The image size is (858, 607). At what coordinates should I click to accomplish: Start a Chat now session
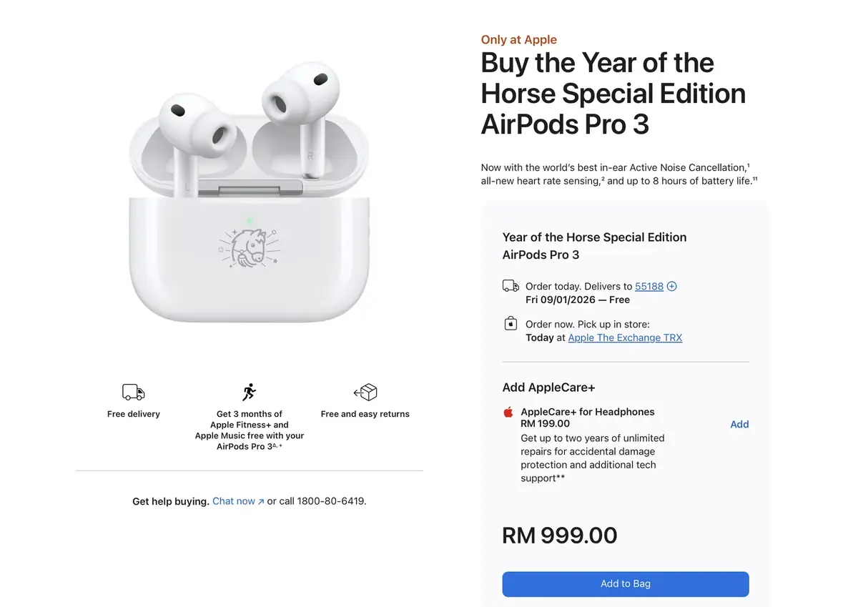pyautogui.click(x=234, y=500)
